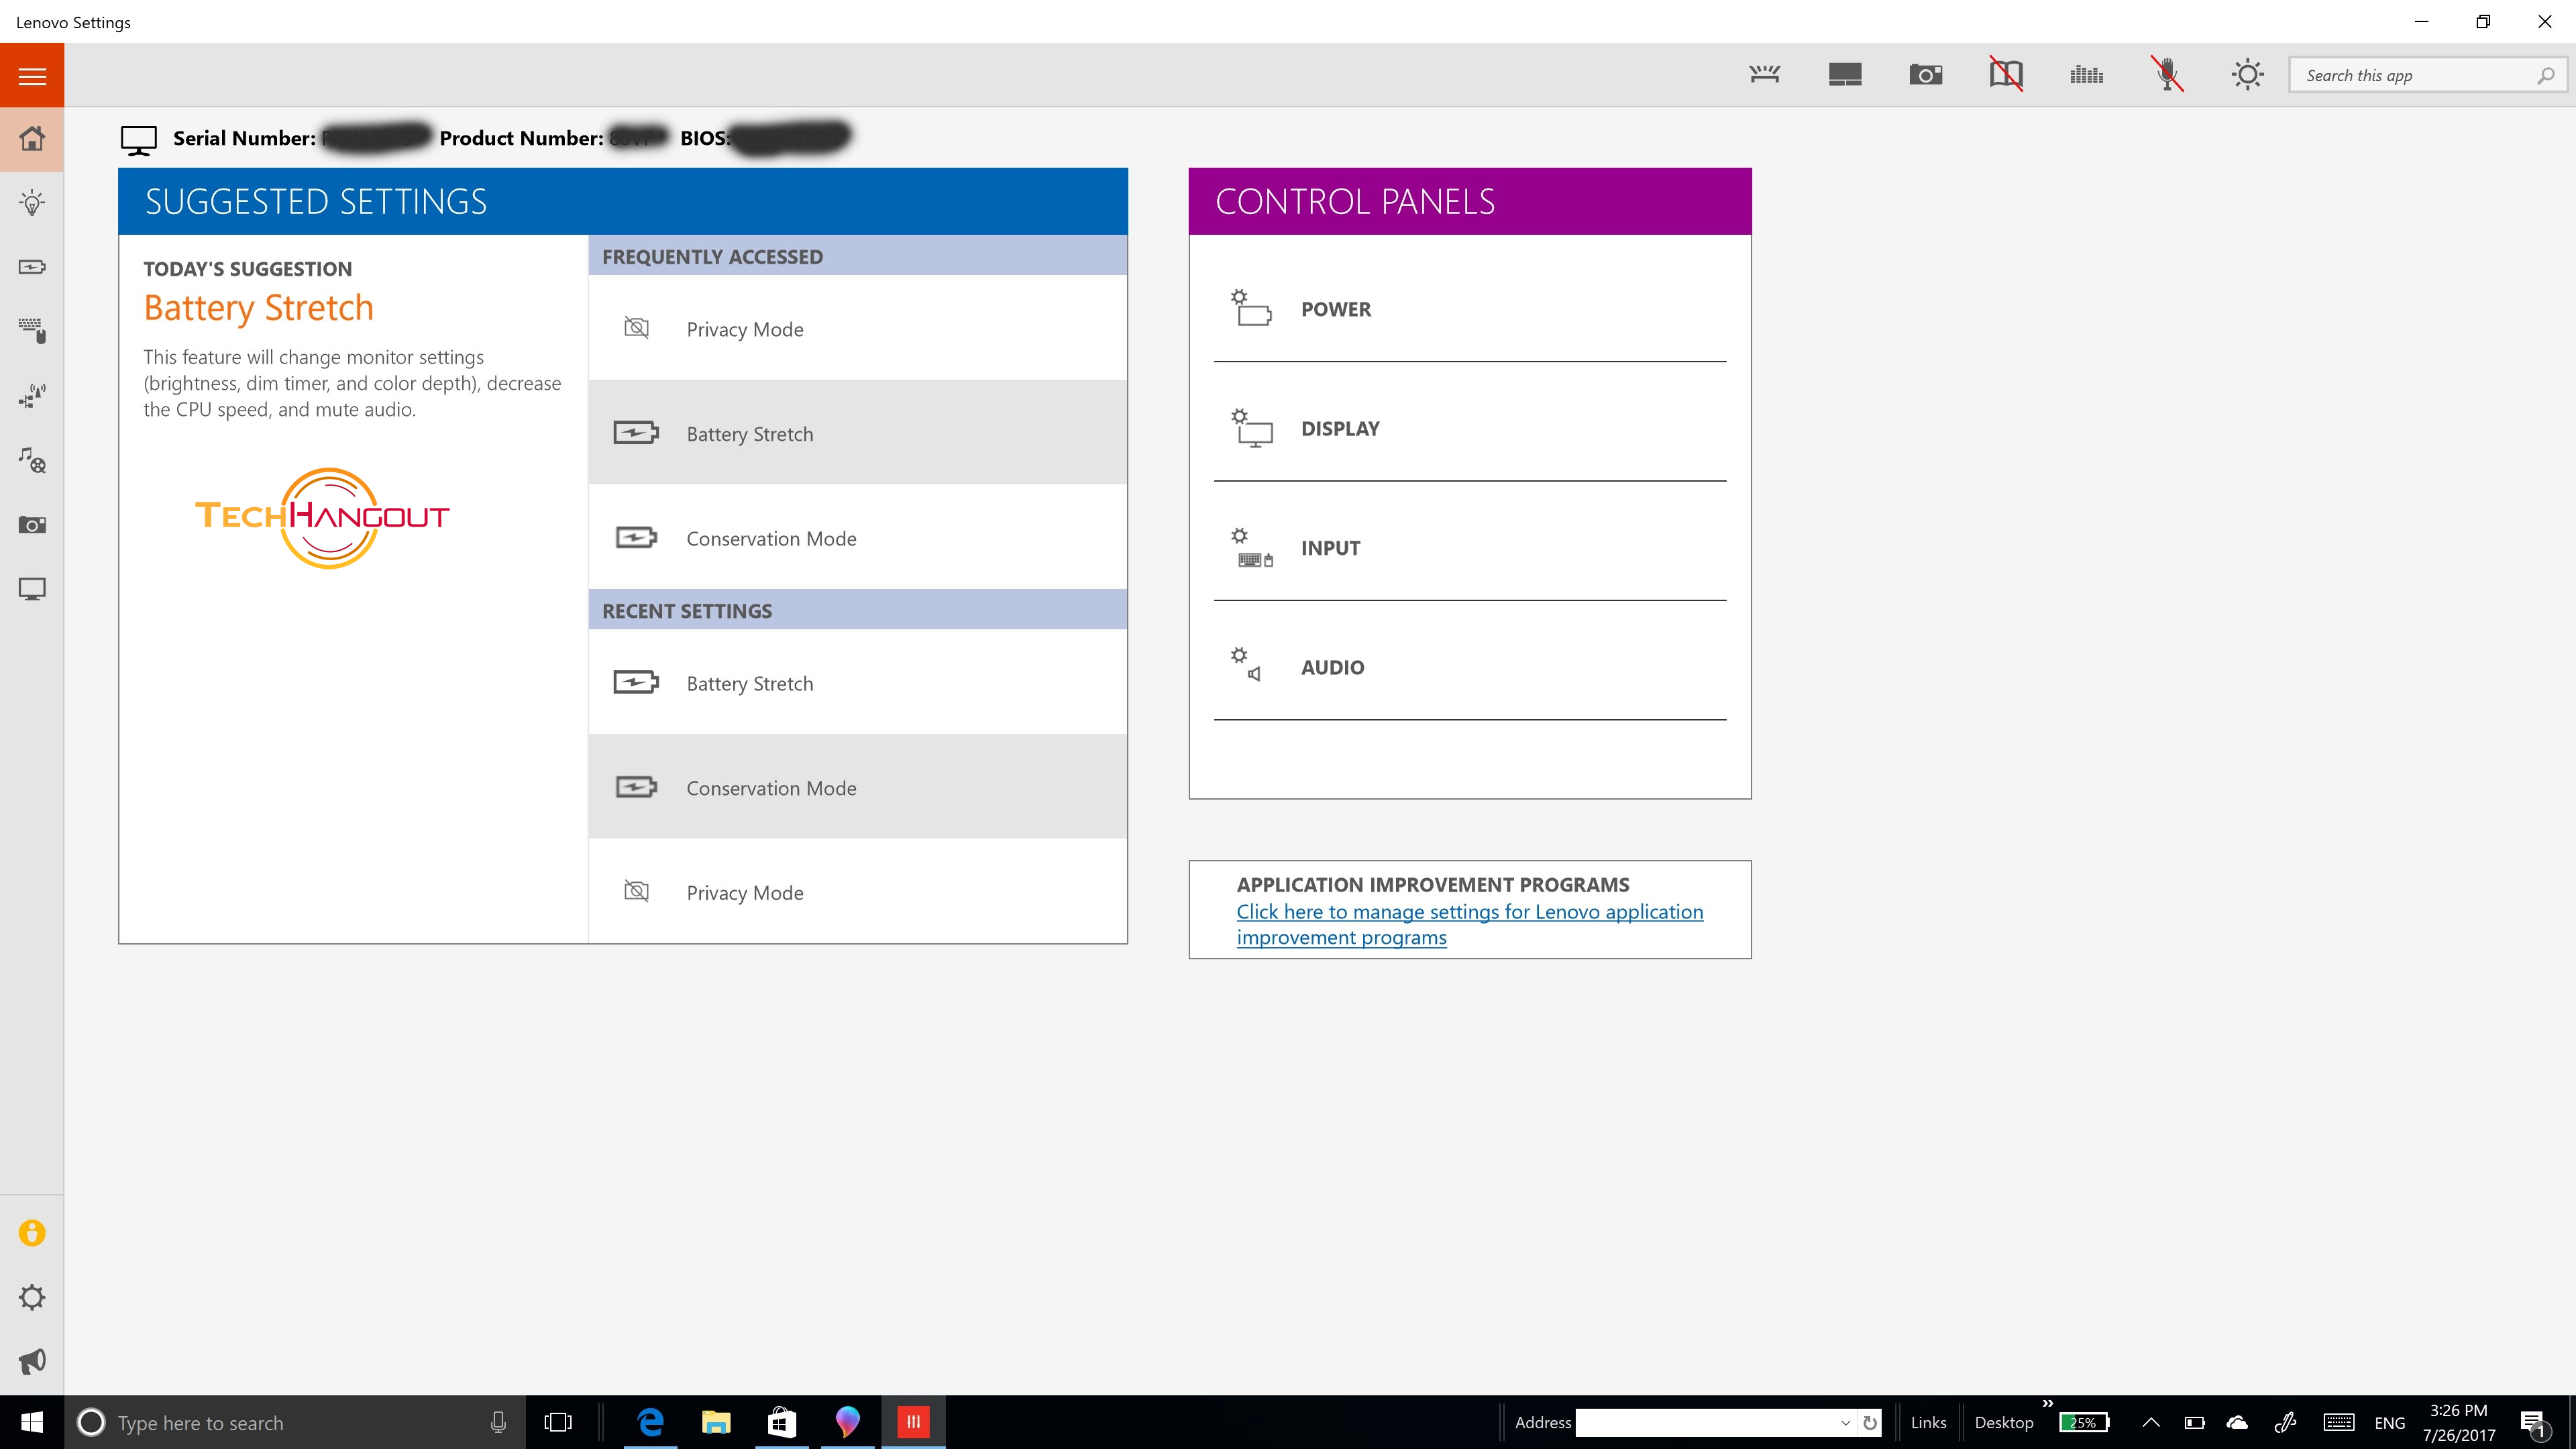Open the DISPLAY control panel
The height and width of the screenshot is (1449, 2576).
point(1469,428)
